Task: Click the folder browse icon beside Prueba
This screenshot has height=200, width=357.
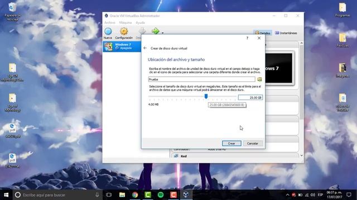Action: click(259, 79)
